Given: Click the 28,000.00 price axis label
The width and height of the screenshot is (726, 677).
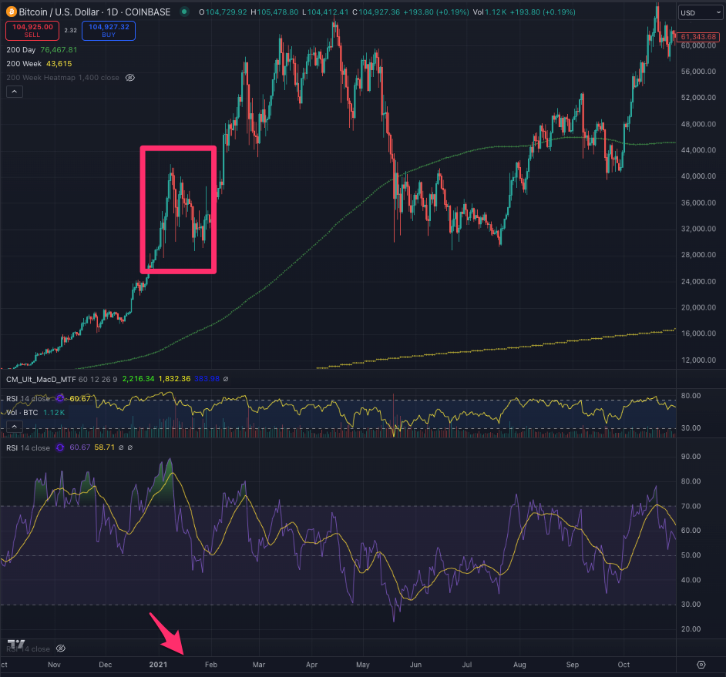Looking at the screenshot, I should (698, 254).
